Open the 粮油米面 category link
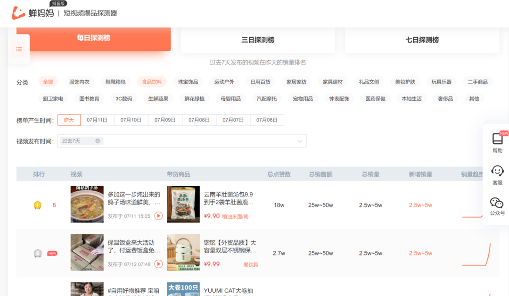The image size is (509, 296). pyautogui.click(x=238, y=216)
